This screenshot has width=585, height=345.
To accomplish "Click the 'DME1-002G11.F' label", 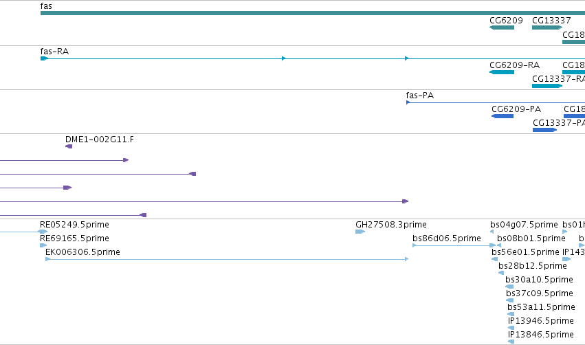I will click(100, 140).
